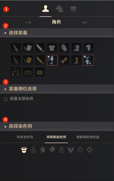Pick the grey helmet hood slot
Image resolution: width=114 pixels, height=181 pixels.
click(88, 48)
